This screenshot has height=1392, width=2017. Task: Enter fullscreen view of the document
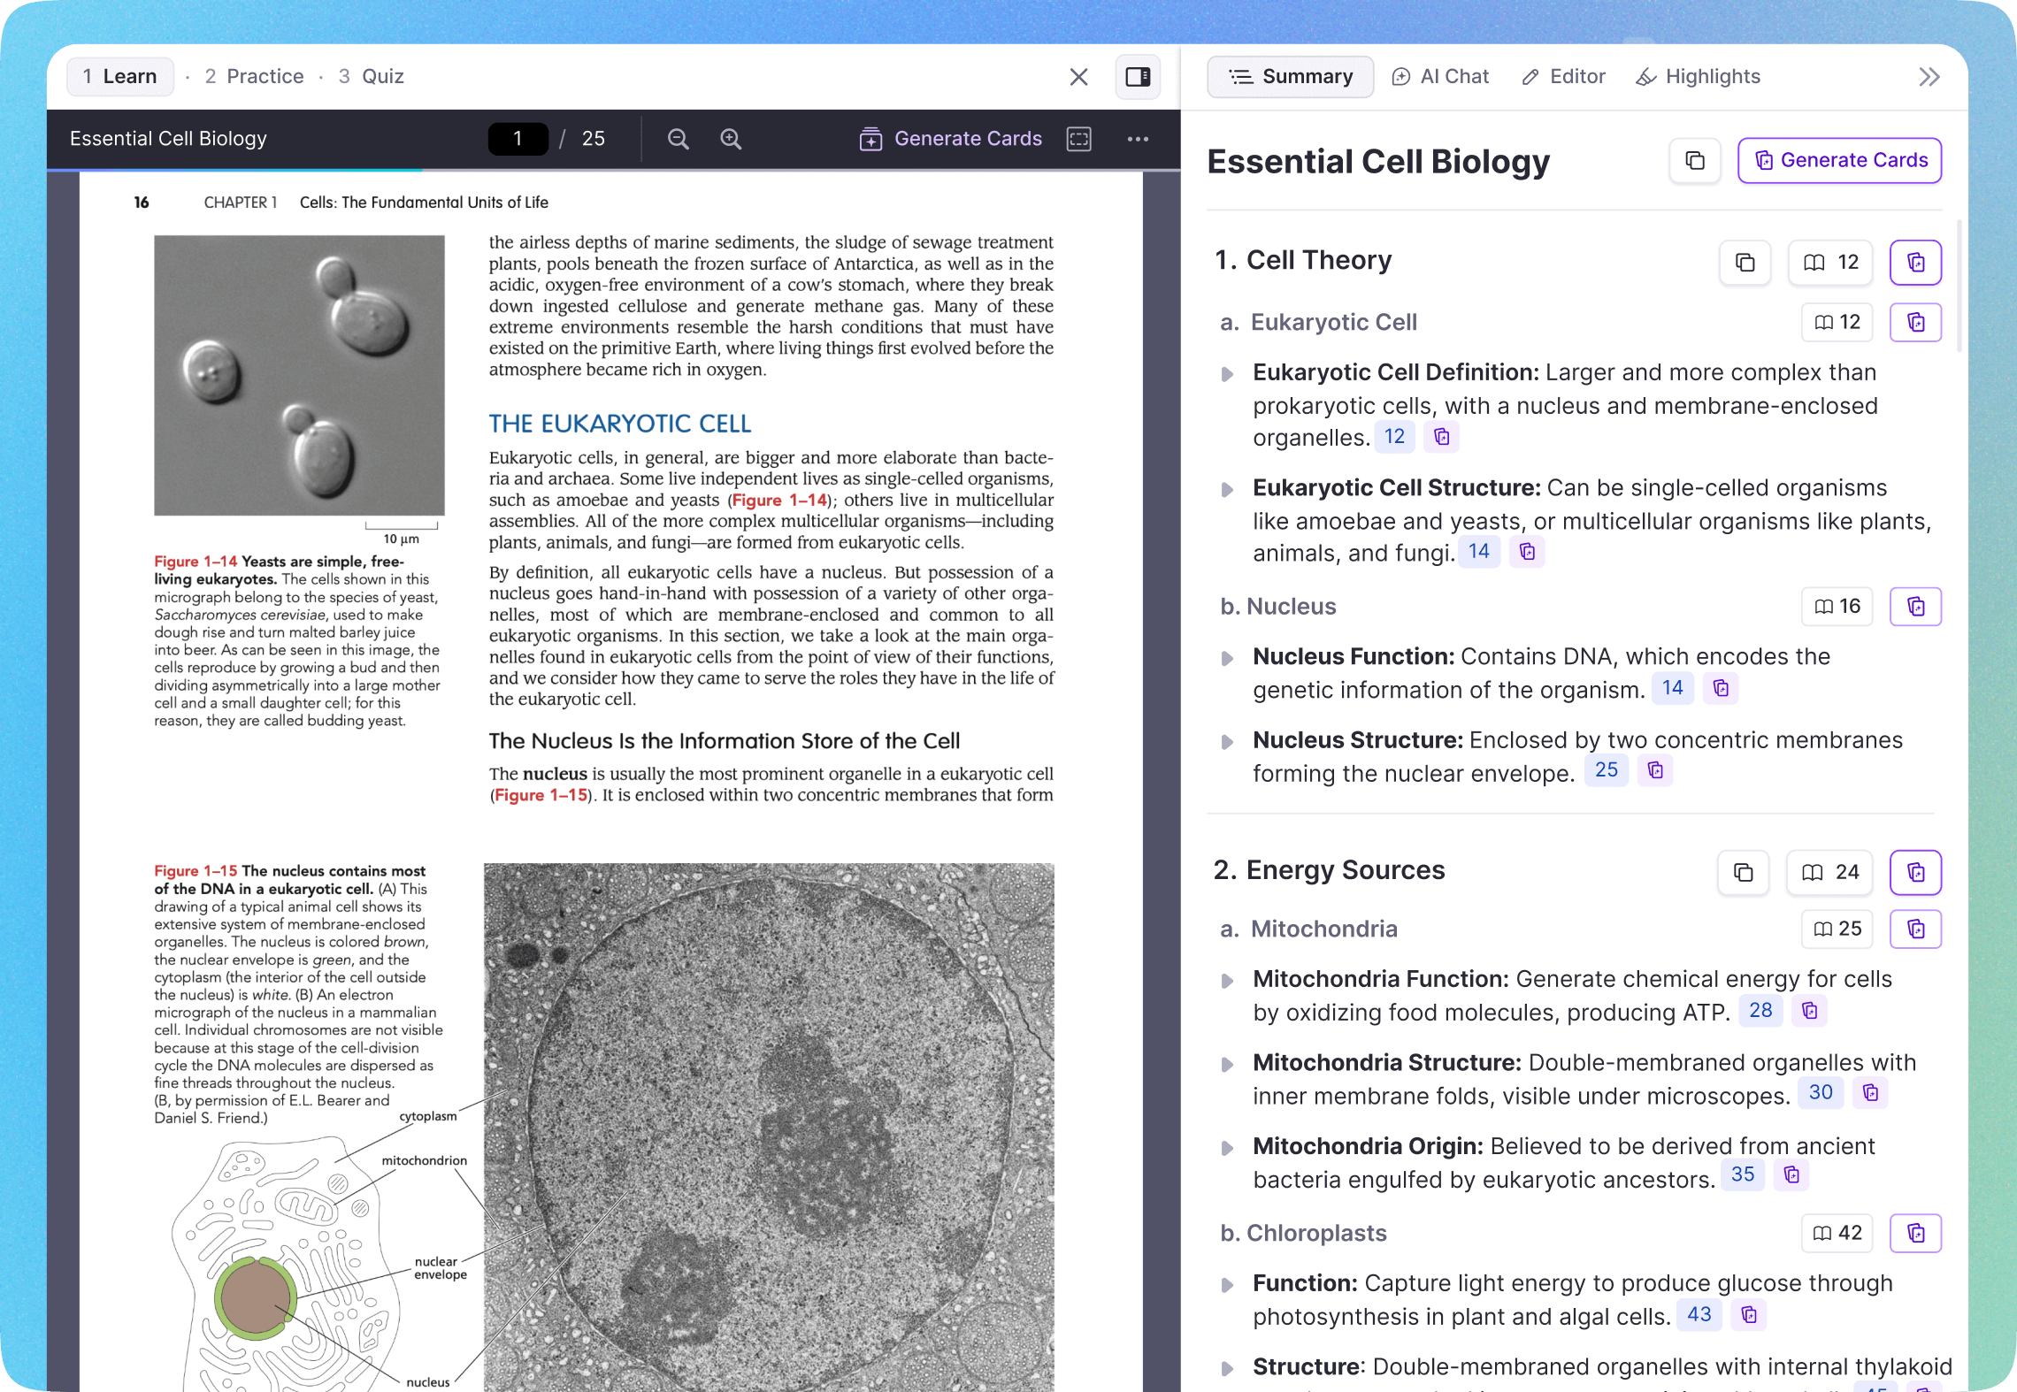tap(1078, 139)
